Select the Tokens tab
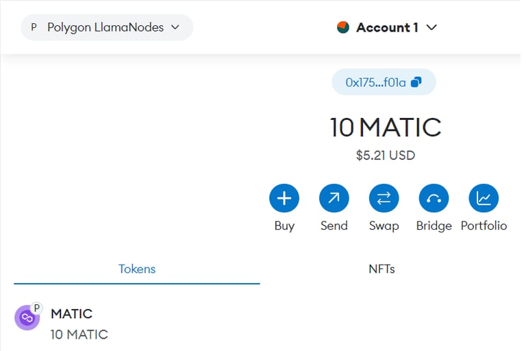 point(137,269)
